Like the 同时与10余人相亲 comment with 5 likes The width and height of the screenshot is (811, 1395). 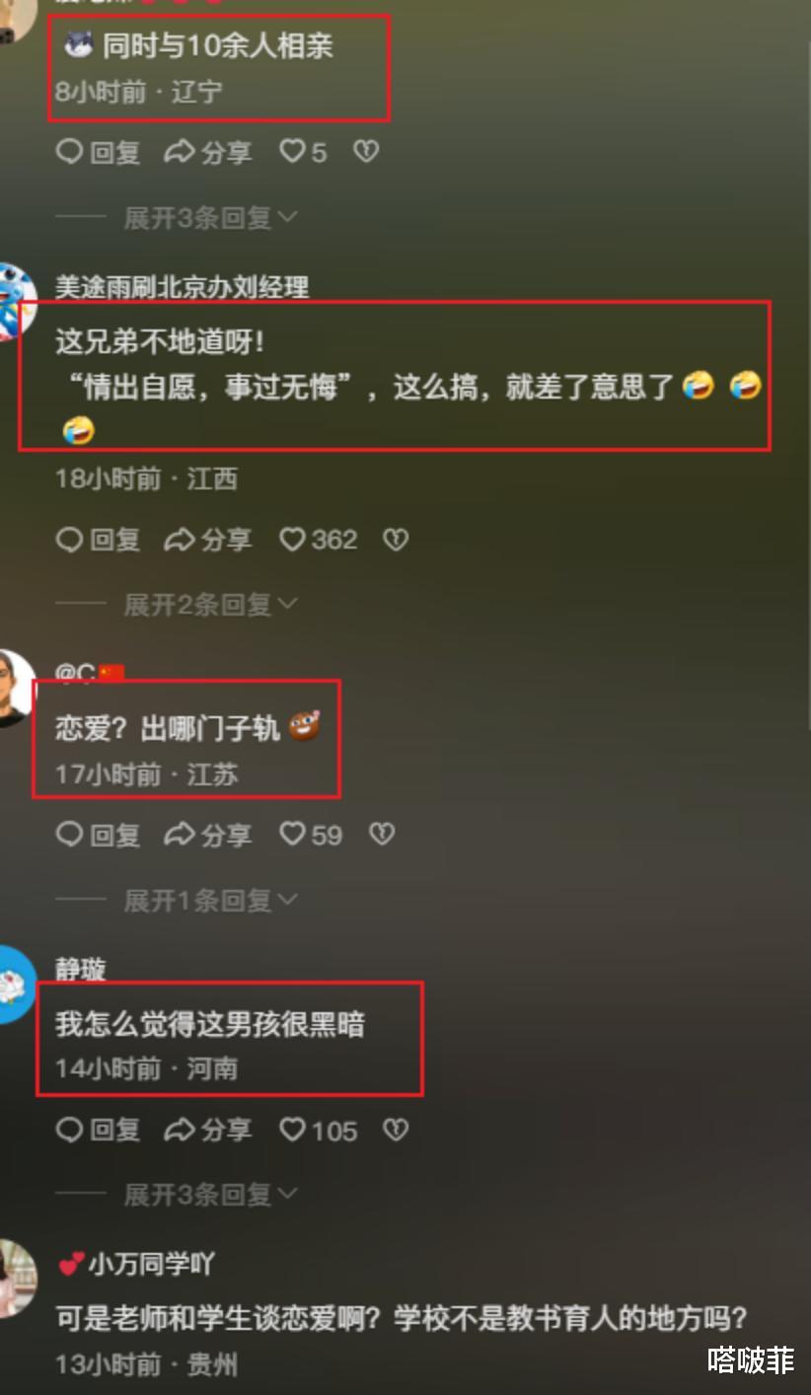302,152
